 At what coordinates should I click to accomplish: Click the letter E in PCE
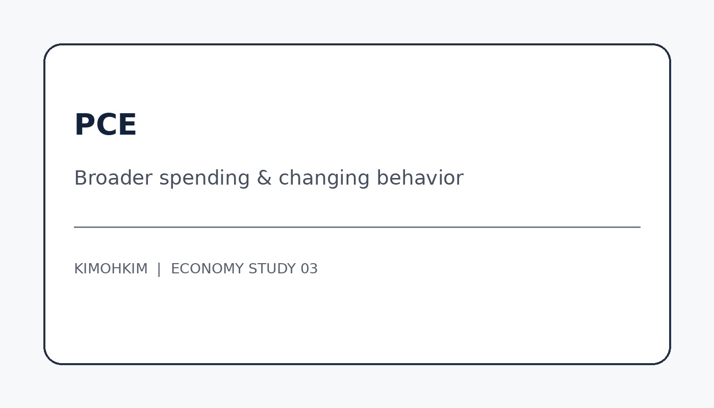coord(127,125)
